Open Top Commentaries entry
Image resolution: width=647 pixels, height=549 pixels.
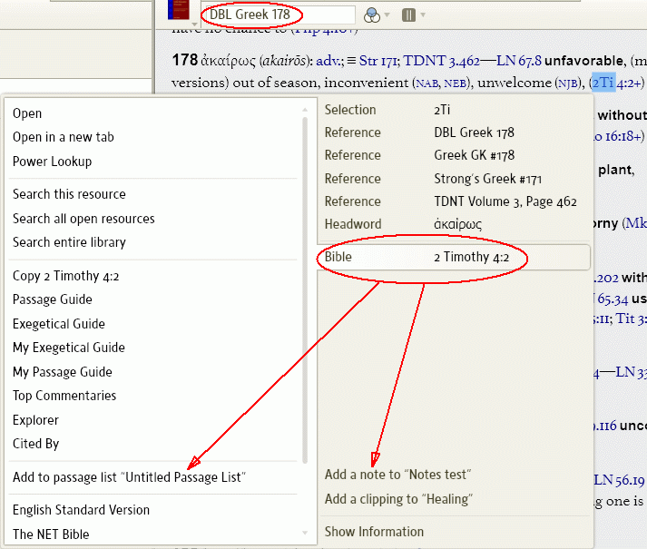[x=64, y=396]
